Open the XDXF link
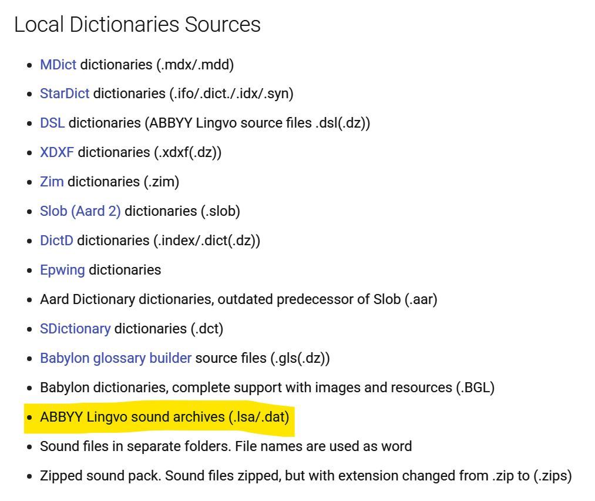 (57, 152)
